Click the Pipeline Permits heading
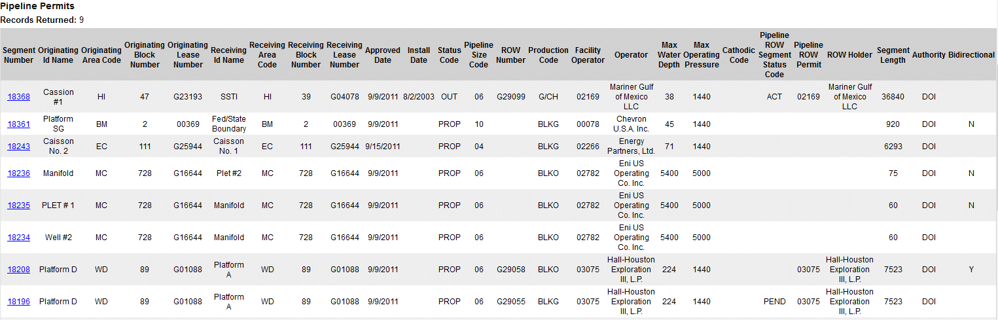998x320 pixels. 37,7
